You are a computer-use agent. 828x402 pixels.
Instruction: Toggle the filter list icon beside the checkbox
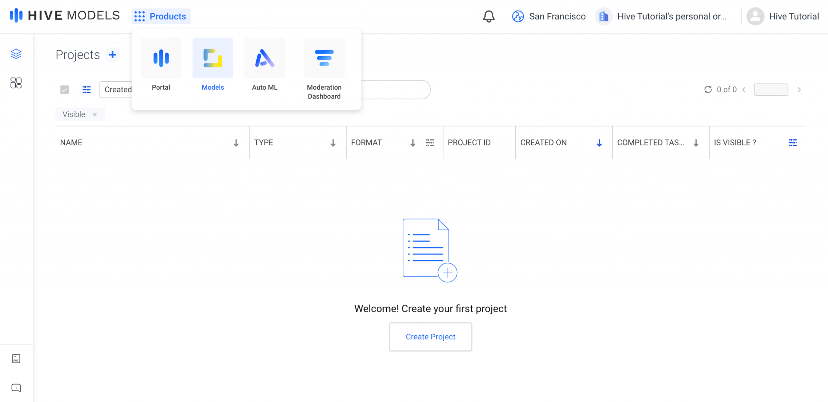tap(87, 89)
